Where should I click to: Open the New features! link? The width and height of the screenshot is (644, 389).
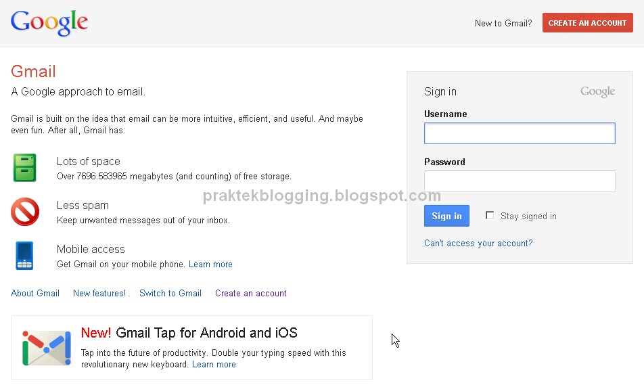pos(99,294)
